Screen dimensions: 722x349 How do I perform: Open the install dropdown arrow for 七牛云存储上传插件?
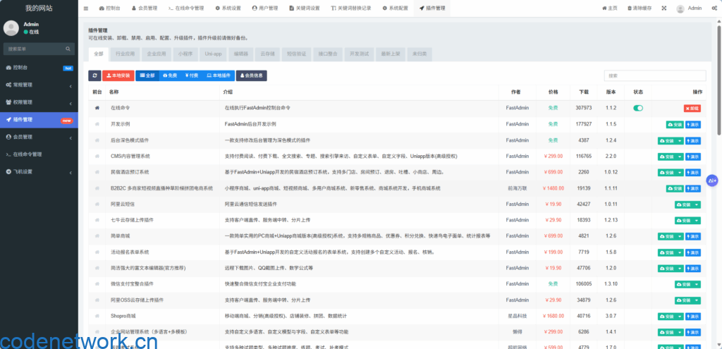(697, 221)
